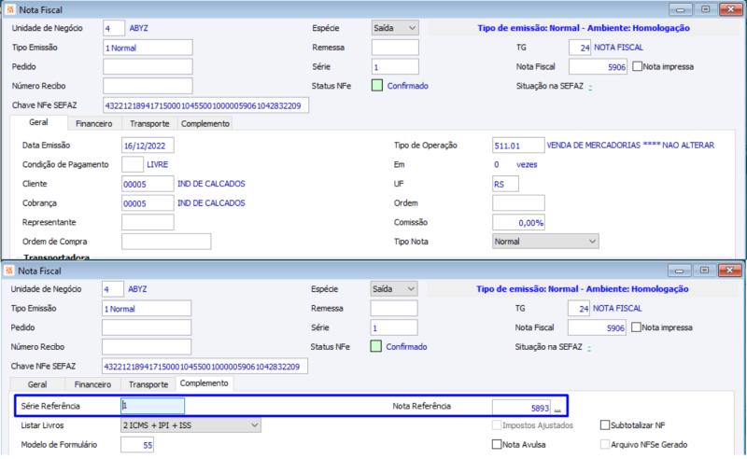Click TG field 24 in upper window
This screenshot has height=459, width=747.
580,48
